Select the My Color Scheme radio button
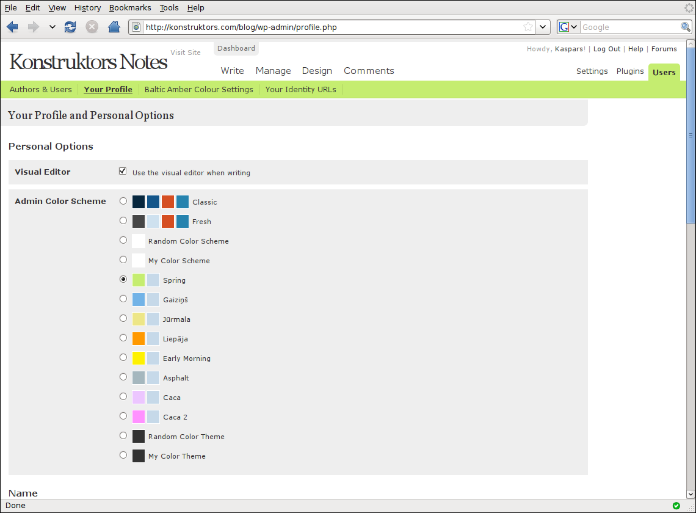This screenshot has height=513, width=696. (123, 260)
